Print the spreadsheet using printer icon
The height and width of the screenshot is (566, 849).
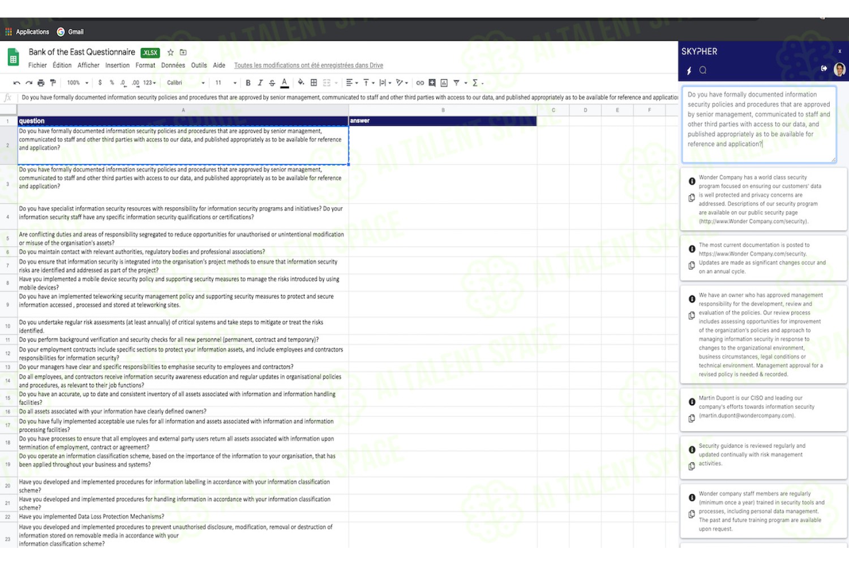pyautogui.click(x=41, y=83)
